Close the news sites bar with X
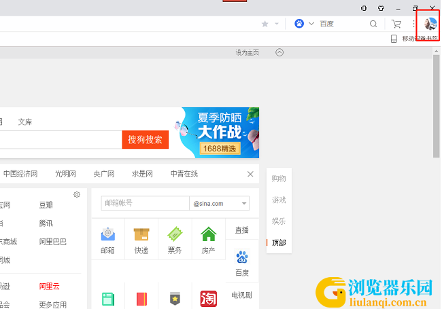The image size is (442, 309). pyautogui.click(x=250, y=175)
